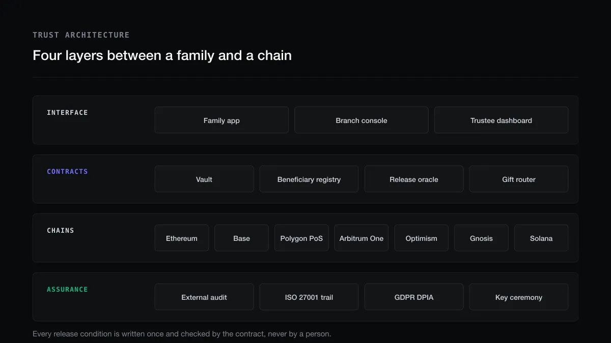Choose the Arbitrum One chain box

(362, 238)
